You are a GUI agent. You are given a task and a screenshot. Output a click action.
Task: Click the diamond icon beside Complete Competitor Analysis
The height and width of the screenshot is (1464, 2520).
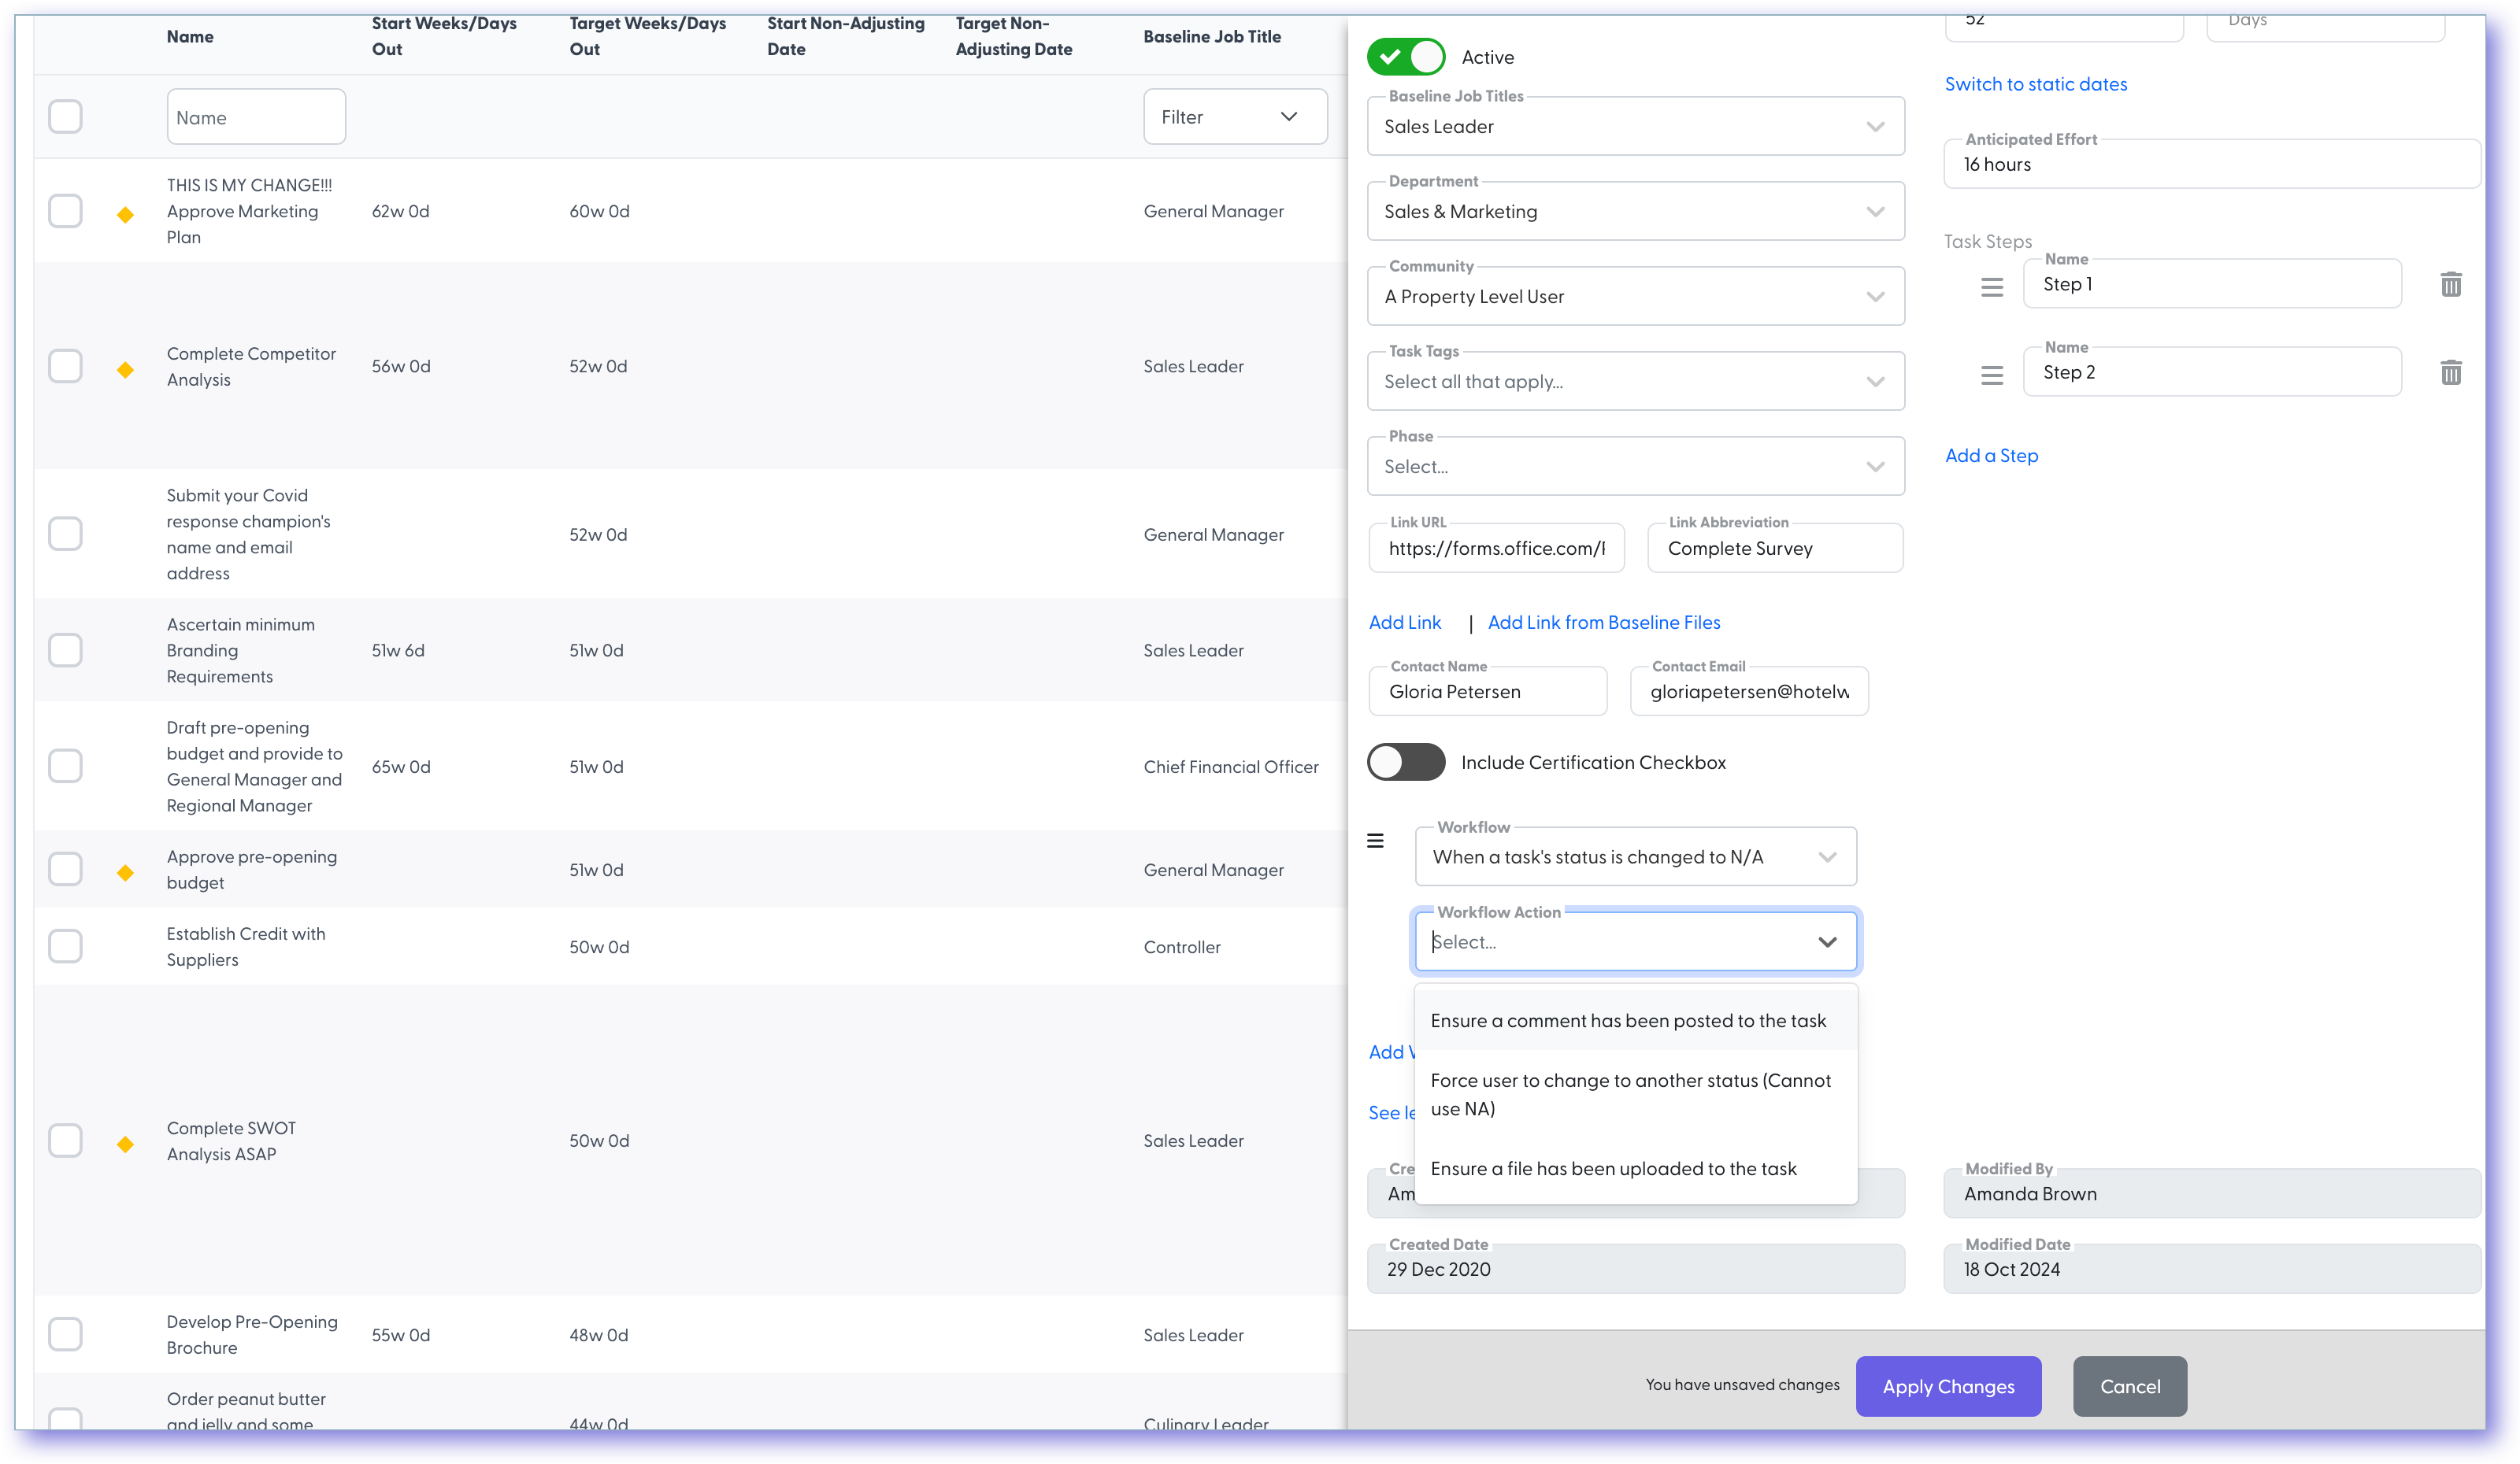[x=126, y=368]
